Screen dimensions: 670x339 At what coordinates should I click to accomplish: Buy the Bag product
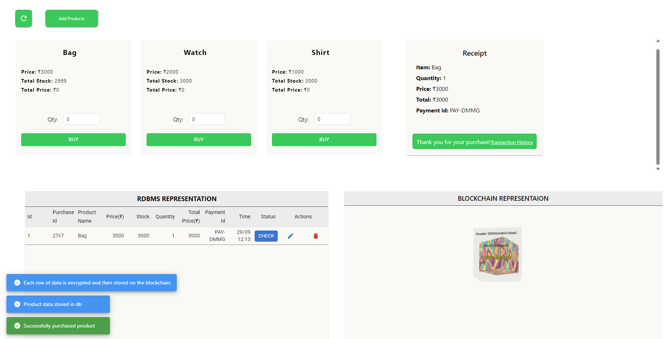click(73, 140)
